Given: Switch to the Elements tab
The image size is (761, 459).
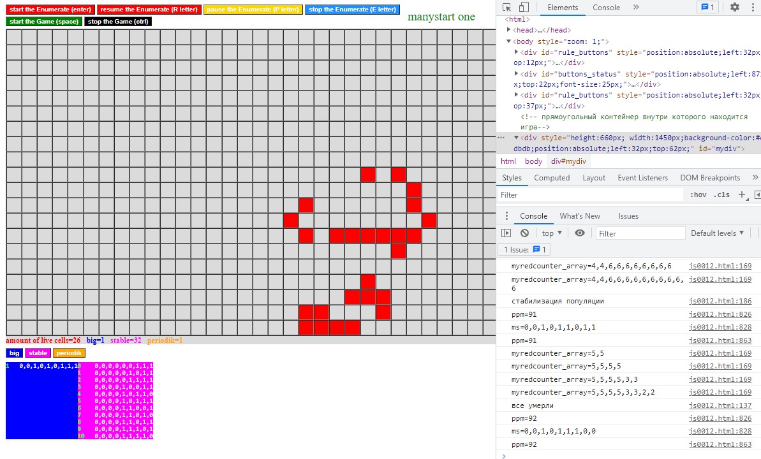Looking at the screenshot, I should [x=563, y=7].
